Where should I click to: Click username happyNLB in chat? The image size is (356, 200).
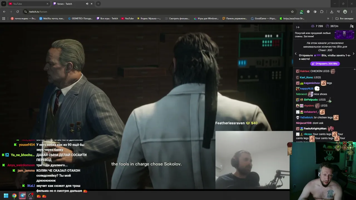point(306,89)
